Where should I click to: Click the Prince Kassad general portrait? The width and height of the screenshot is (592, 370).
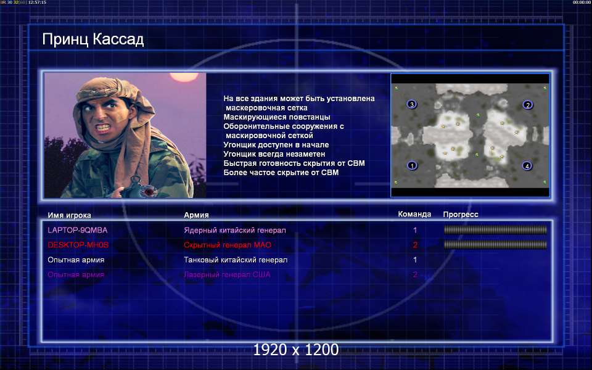coord(125,135)
